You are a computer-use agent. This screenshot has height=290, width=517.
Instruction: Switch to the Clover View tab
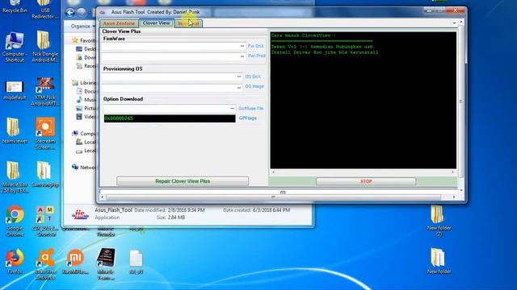click(157, 23)
